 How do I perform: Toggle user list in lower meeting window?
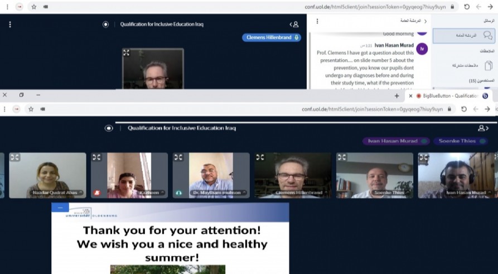pos(483,128)
